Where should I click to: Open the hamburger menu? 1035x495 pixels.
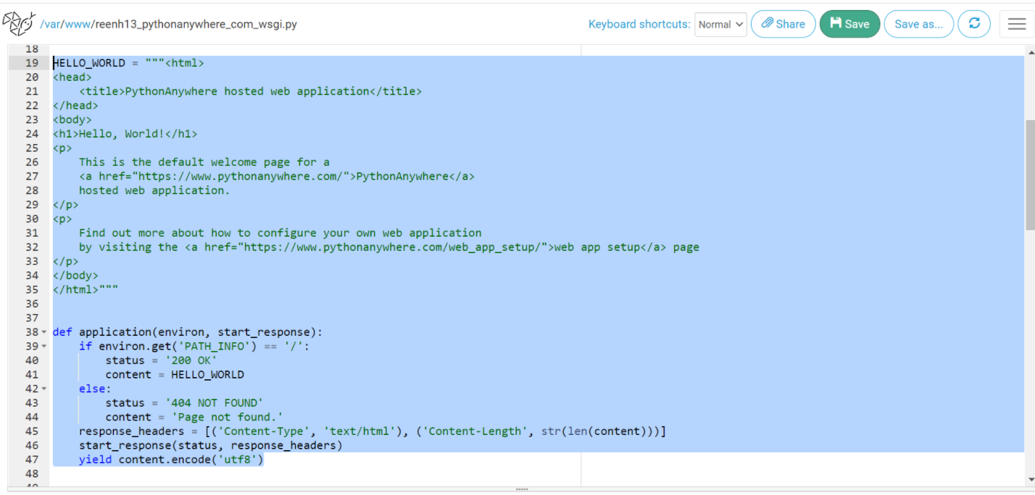coord(1016,24)
